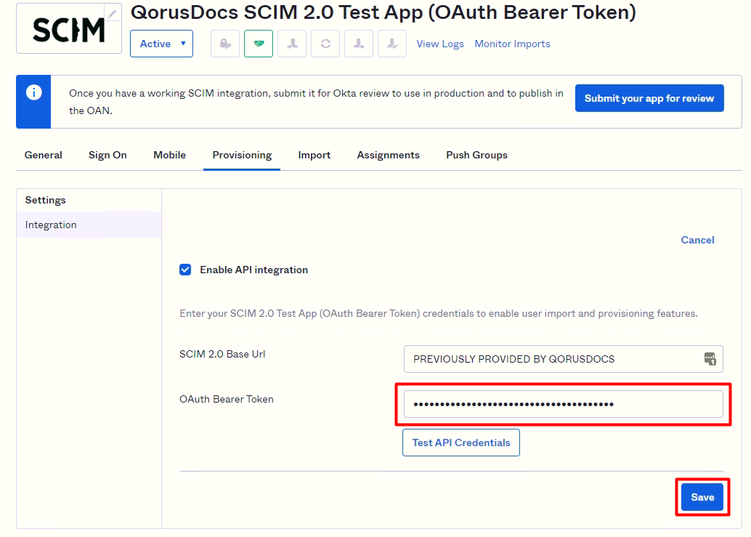Focus the OAuth Bearer Token field
Viewport: 751px width, 537px height.
pyautogui.click(x=564, y=404)
